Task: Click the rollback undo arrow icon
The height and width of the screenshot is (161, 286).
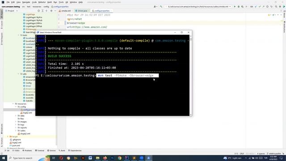Action: pyautogui.click(x=271, y=7)
